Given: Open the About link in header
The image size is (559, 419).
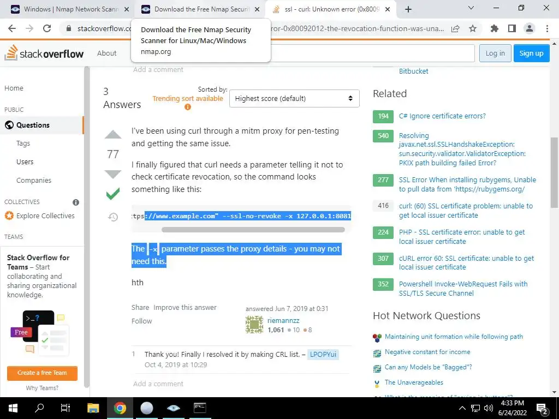Looking at the screenshot, I should tap(106, 53).
